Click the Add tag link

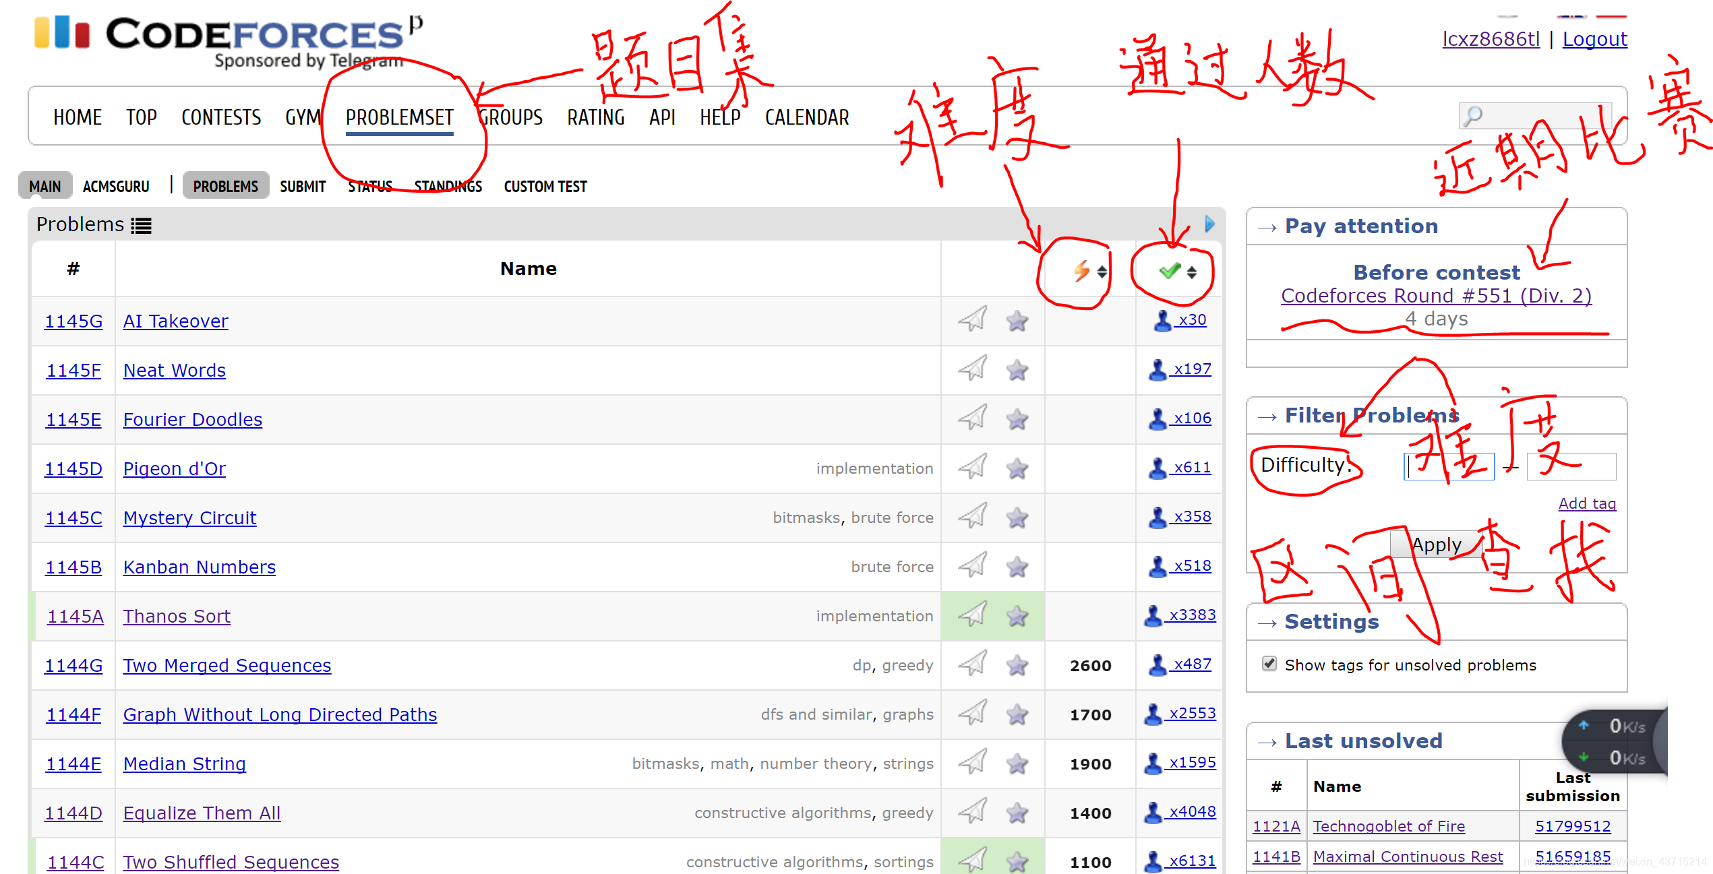(1586, 503)
